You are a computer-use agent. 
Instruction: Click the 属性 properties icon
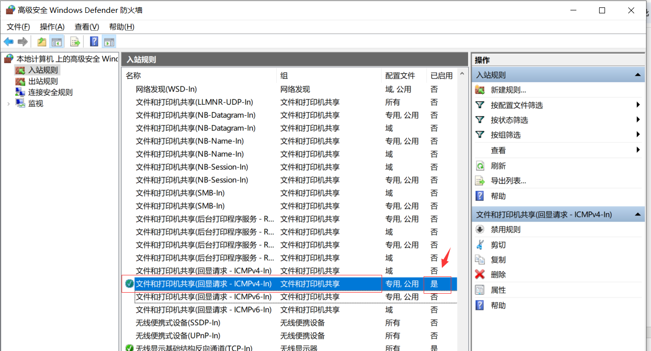pyautogui.click(x=479, y=290)
